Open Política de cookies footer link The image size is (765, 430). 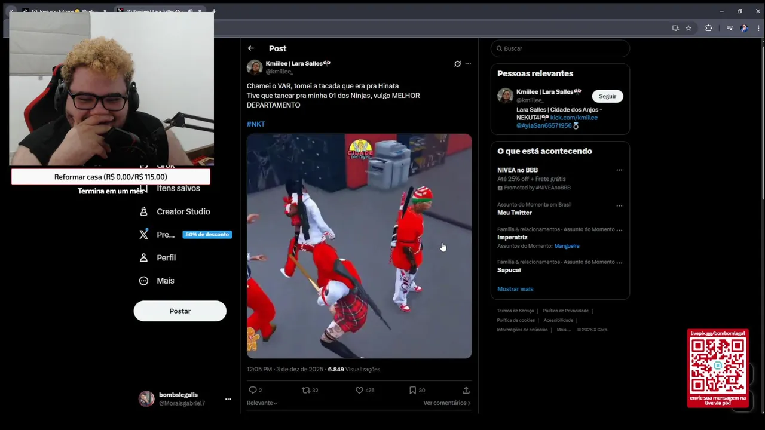click(x=516, y=320)
